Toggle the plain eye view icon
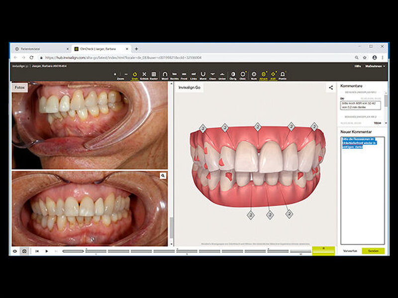Screen dimensions: 398x298 point(15,251)
